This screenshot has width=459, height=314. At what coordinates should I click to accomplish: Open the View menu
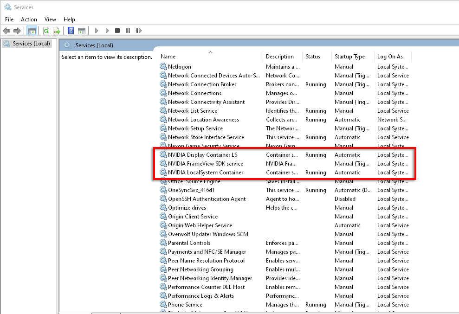tap(50, 19)
